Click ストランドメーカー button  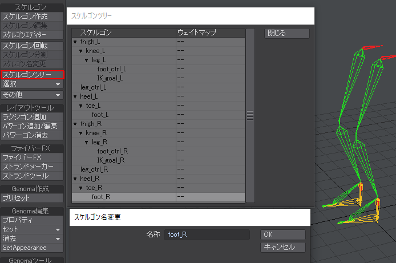[x=32, y=167]
